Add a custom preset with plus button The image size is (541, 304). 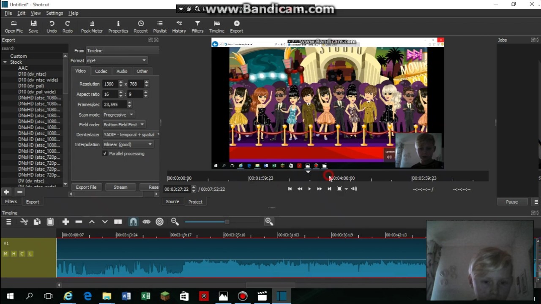tap(6, 192)
